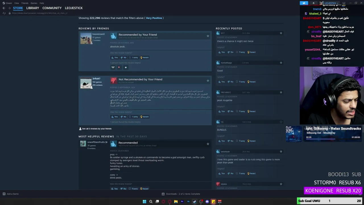Select the STORE tab
Screen dimensions: 364x205
tap(18, 8)
